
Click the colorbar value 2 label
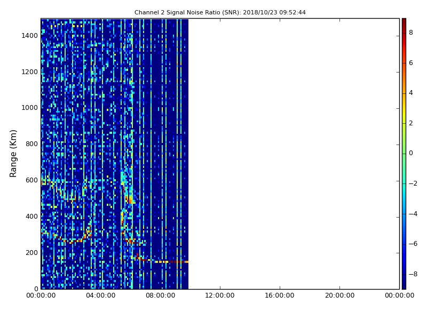pos(411,123)
